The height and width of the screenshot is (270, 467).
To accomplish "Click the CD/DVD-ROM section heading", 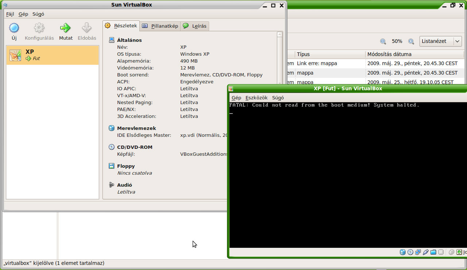I will 135,147.
